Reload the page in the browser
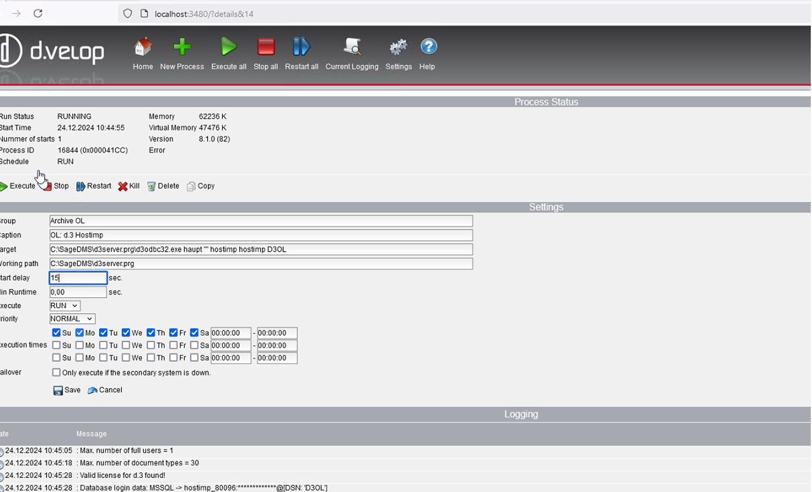This screenshot has height=492, width=812. (38, 13)
